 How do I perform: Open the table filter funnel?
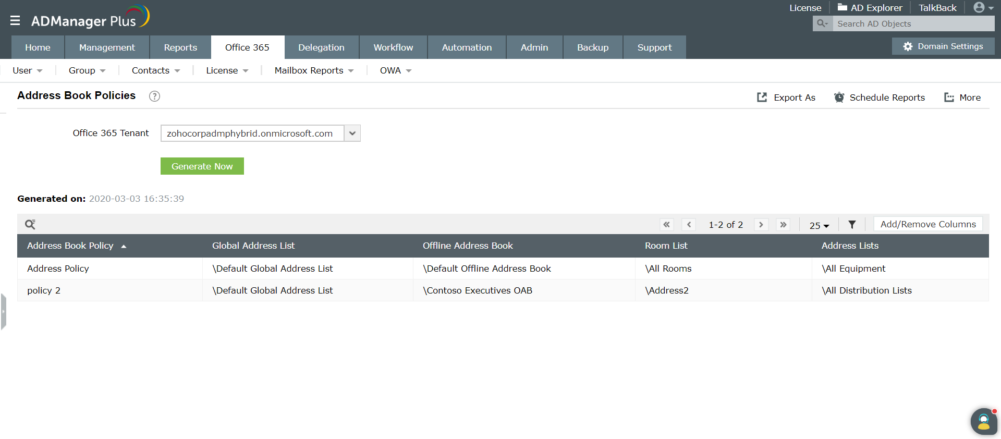[x=852, y=225]
